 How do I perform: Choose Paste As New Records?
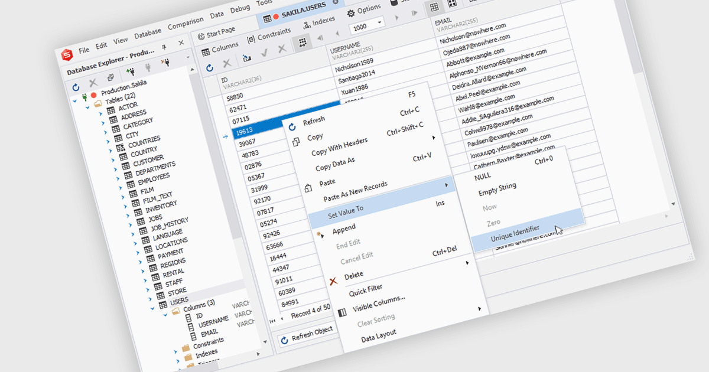tap(355, 191)
